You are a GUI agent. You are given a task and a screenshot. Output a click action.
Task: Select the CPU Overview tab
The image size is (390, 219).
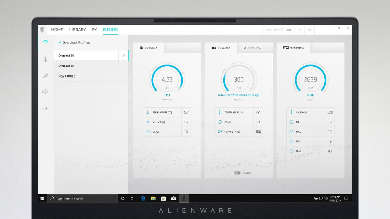click(x=149, y=48)
